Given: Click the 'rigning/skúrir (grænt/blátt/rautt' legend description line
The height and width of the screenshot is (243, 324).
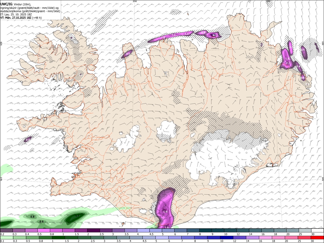Looking at the screenshot, I should pos(29,8).
